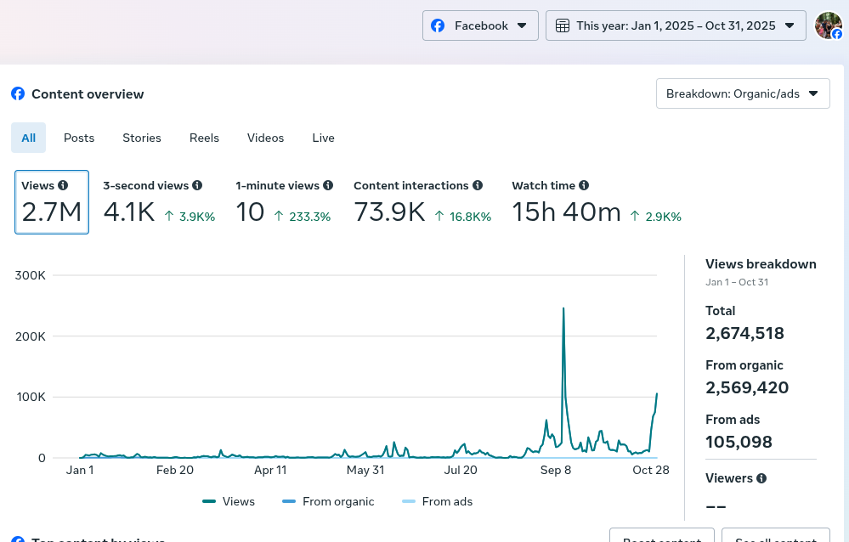Click the info icon next to Views

pos(63,185)
